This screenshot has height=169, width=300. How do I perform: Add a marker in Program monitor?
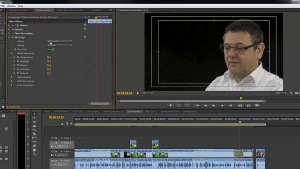coord(171,105)
